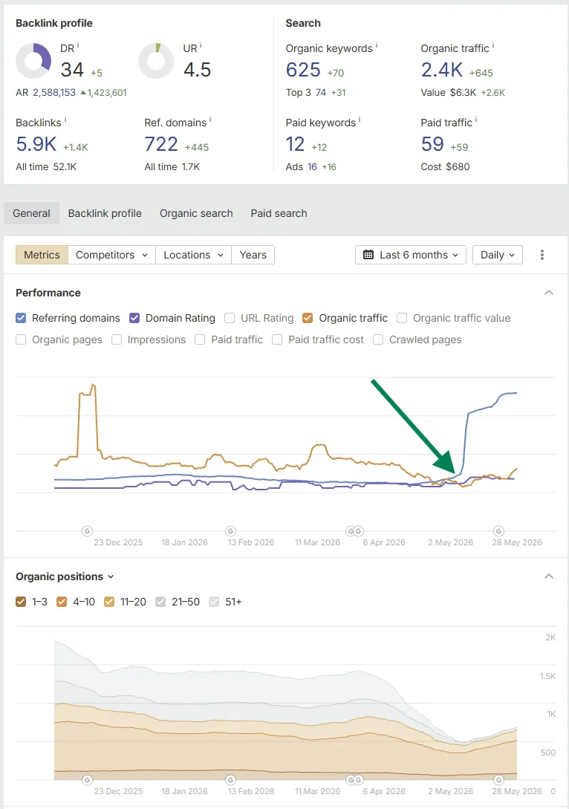
Task: Click the Search heading
Action: tap(303, 23)
